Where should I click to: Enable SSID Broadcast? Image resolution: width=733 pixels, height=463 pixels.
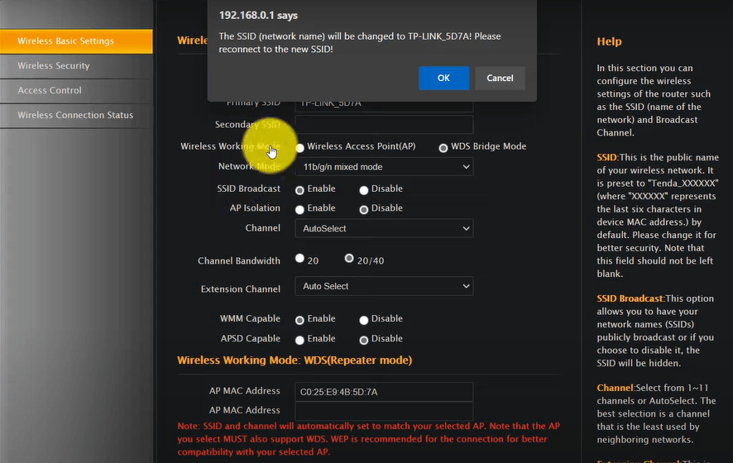[299, 190]
